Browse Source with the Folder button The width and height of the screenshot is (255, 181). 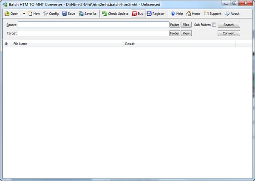pyautogui.click(x=175, y=25)
